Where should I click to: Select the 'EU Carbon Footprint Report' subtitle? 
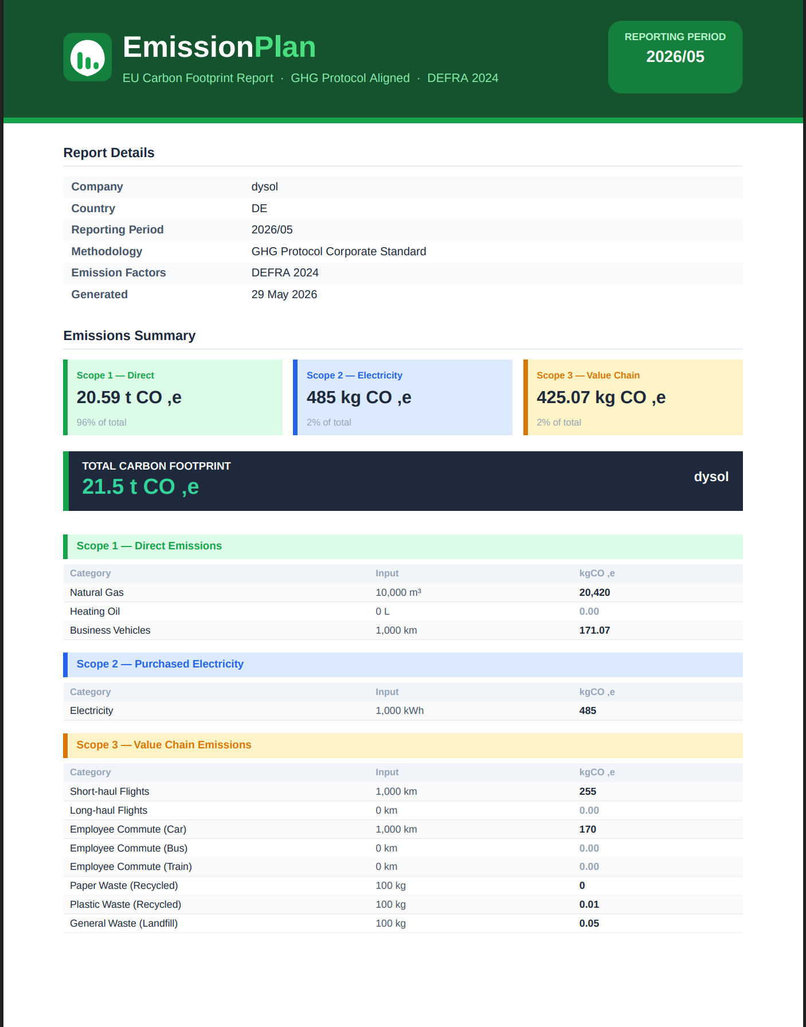click(x=198, y=78)
